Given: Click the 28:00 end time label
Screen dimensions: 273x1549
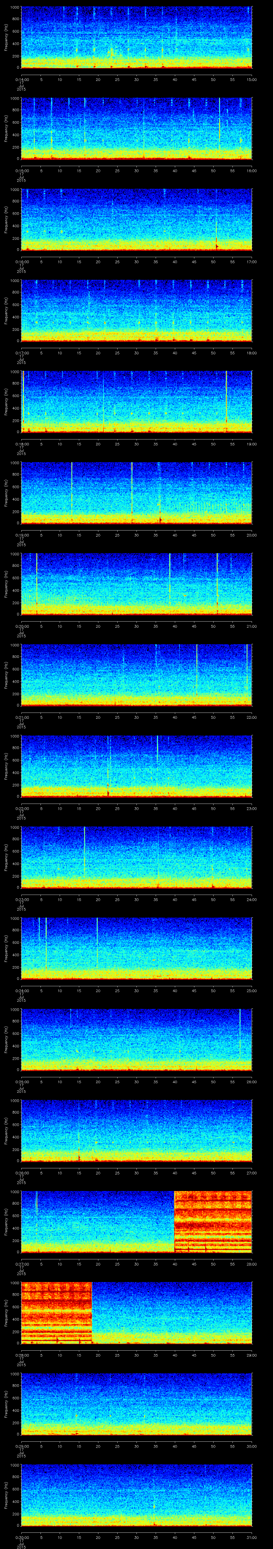Looking at the screenshot, I should 251,1264.
